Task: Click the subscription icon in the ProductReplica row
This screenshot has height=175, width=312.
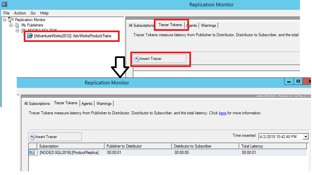Action: click(33, 153)
